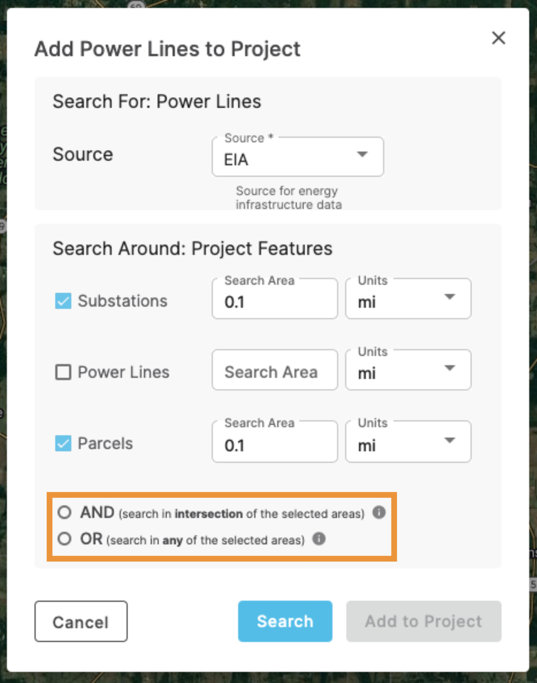The image size is (537, 683).
Task: Select the AND radio button
Action: [66, 511]
